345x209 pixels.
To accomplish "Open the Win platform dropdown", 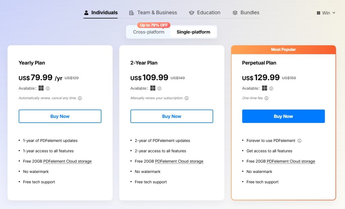I will pos(326,13).
